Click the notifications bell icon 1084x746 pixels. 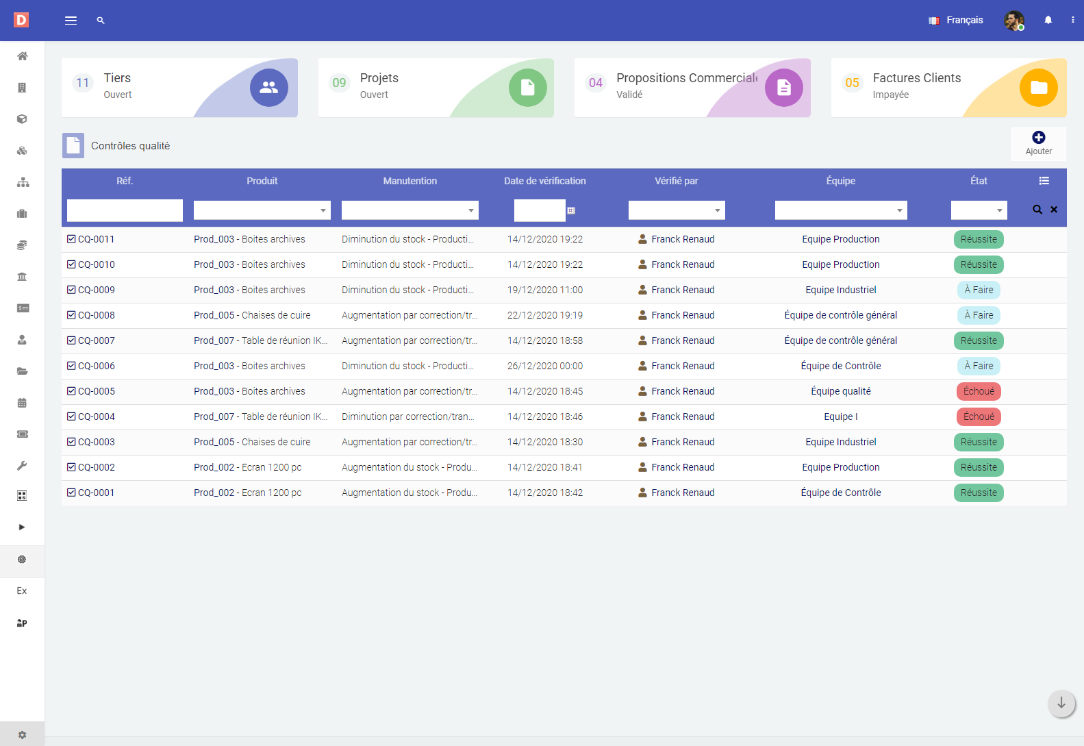tap(1048, 21)
